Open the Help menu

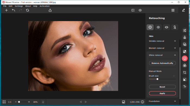click(x=35, y=6)
